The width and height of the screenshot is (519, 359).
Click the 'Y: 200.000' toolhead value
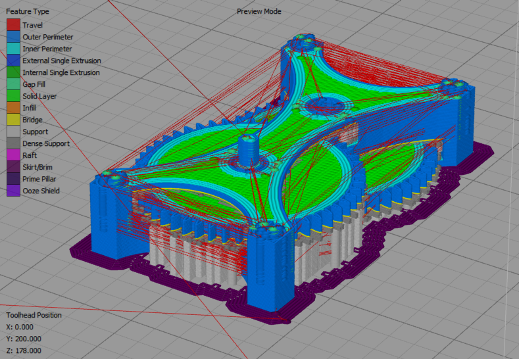pos(24,339)
